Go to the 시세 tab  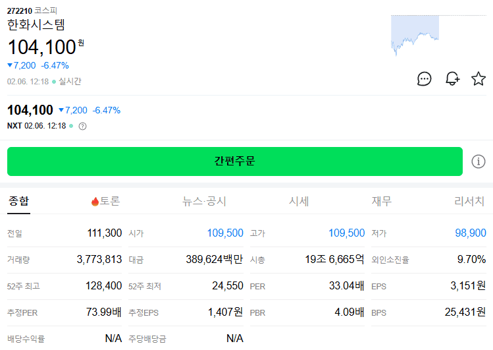[x=299, y=201]
